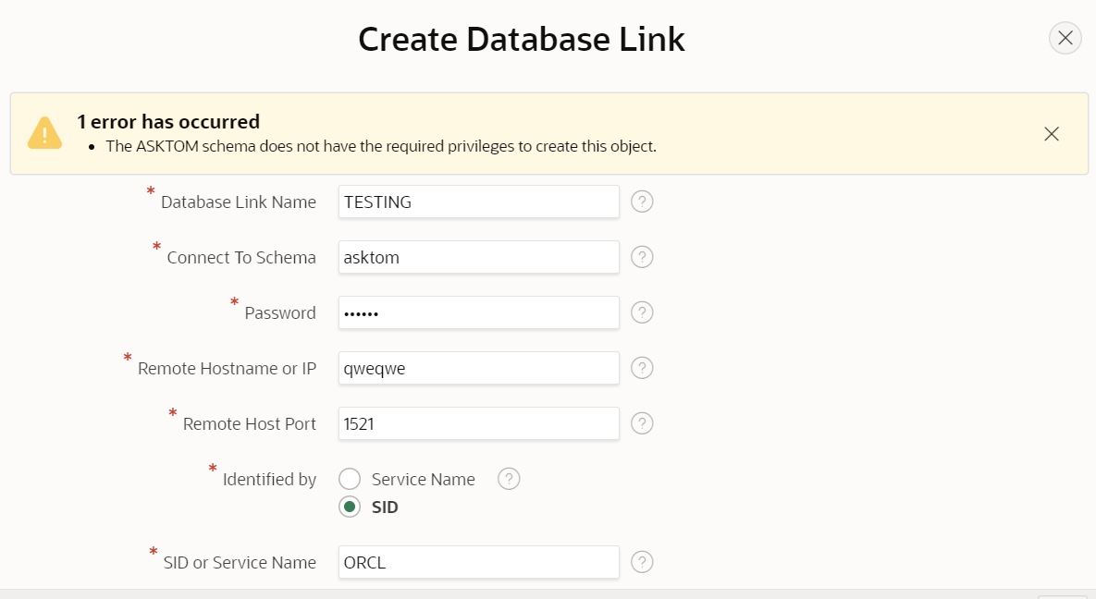
Task: Dismiss the error notification
Action: point(1052,133)
